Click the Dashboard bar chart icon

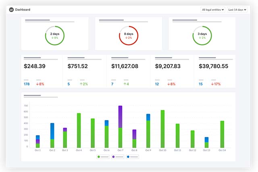point(11,9)
